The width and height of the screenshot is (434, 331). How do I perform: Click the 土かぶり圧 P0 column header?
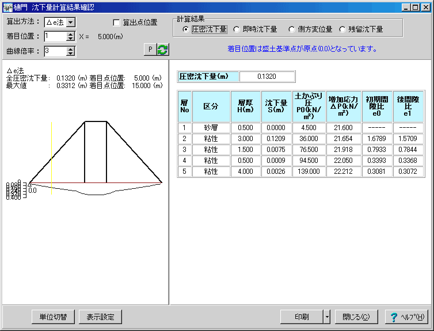click(309, 106)
